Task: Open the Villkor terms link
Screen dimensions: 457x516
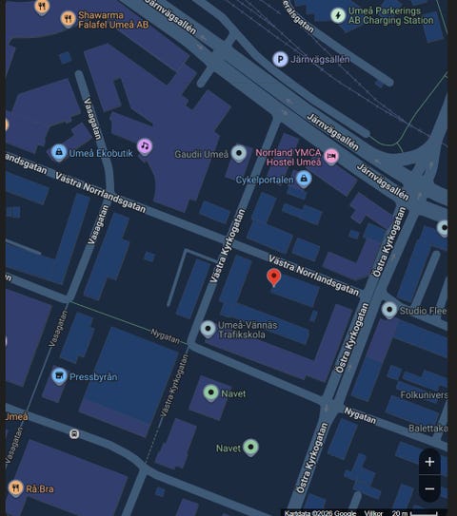Action: [373, 513]
